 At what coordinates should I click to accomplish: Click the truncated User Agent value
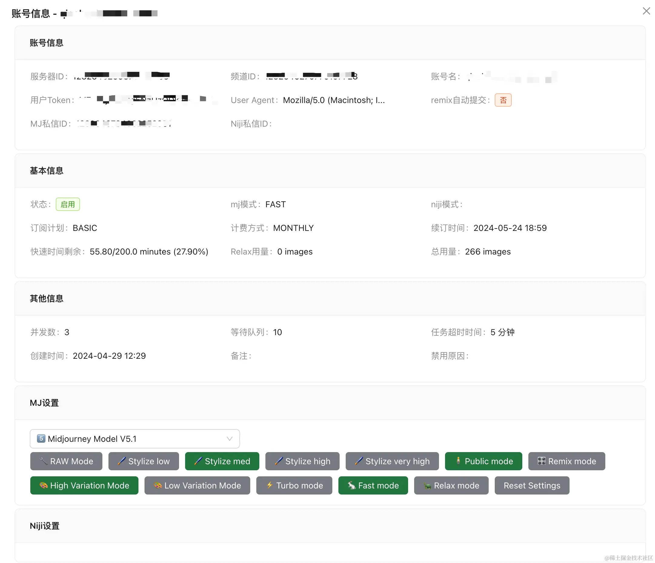[334, 100]
